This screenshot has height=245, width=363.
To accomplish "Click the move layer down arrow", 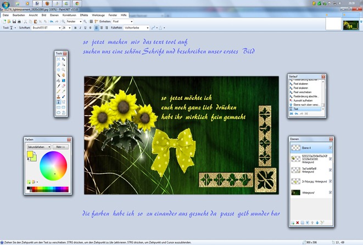I will coord(317,223).
